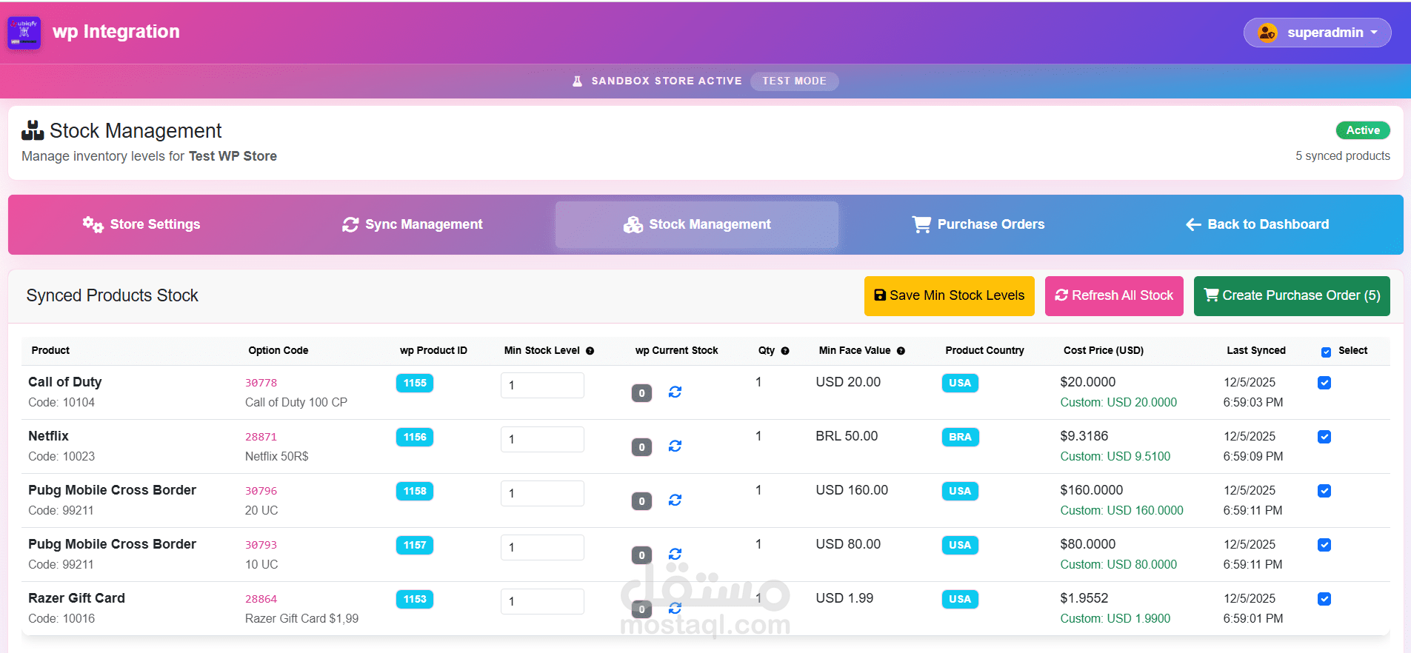Screen dimensions: 1411x653
Task: Click the 5 synced products text
Action: (1342, 156)
